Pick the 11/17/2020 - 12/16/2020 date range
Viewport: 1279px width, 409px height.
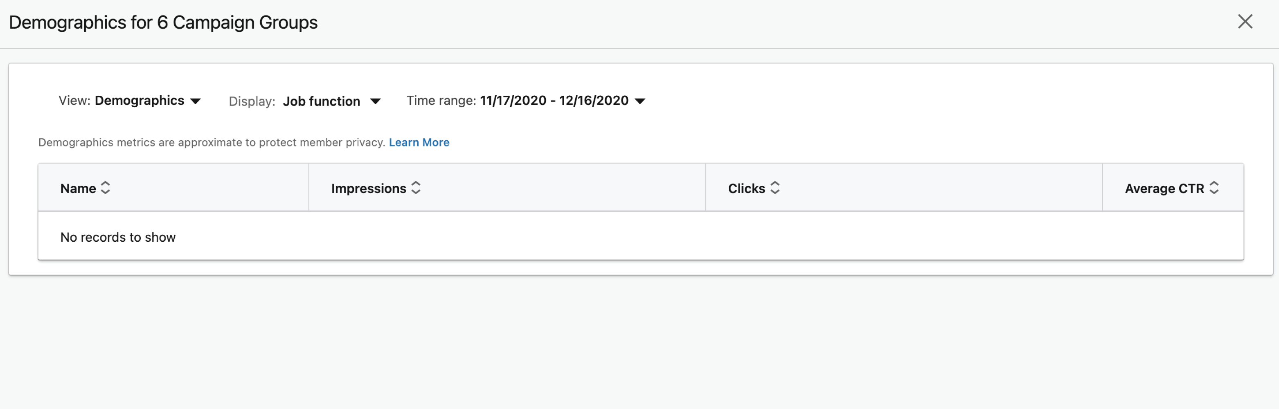click(554, 101)
